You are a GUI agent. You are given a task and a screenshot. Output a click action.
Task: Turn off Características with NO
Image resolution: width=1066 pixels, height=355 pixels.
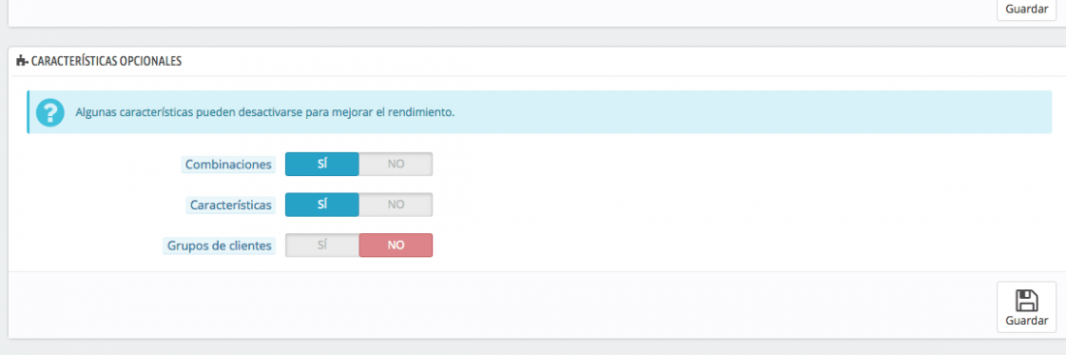[395, 204]
